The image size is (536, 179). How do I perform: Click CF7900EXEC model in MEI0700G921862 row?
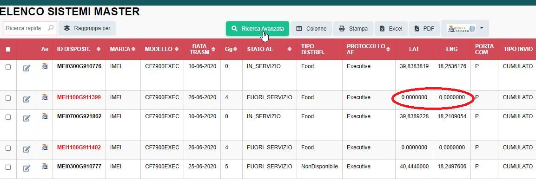[162, 116]
